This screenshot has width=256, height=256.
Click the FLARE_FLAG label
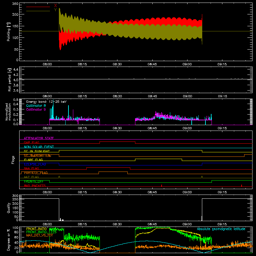coord(33,160)
